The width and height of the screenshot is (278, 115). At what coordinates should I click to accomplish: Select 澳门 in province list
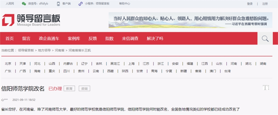213,71
